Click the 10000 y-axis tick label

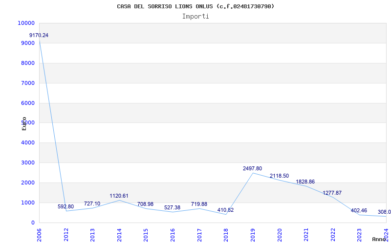(26, 23)
